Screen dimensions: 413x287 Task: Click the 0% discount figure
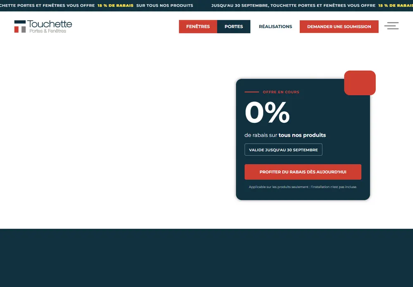click(x=267, y=112)
